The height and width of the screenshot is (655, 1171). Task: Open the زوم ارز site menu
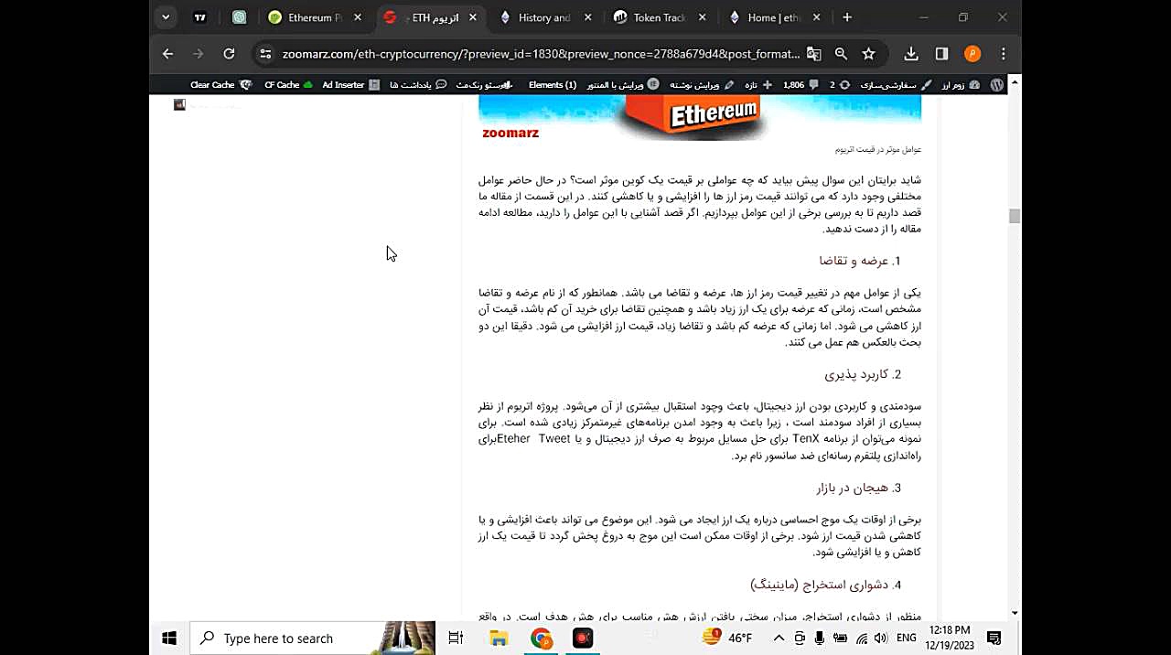(x=961, y=85)
